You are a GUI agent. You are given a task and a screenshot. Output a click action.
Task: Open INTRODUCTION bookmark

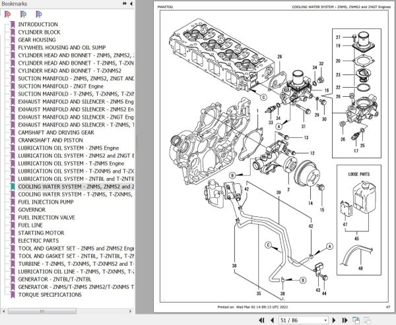(x=38, y=24)
